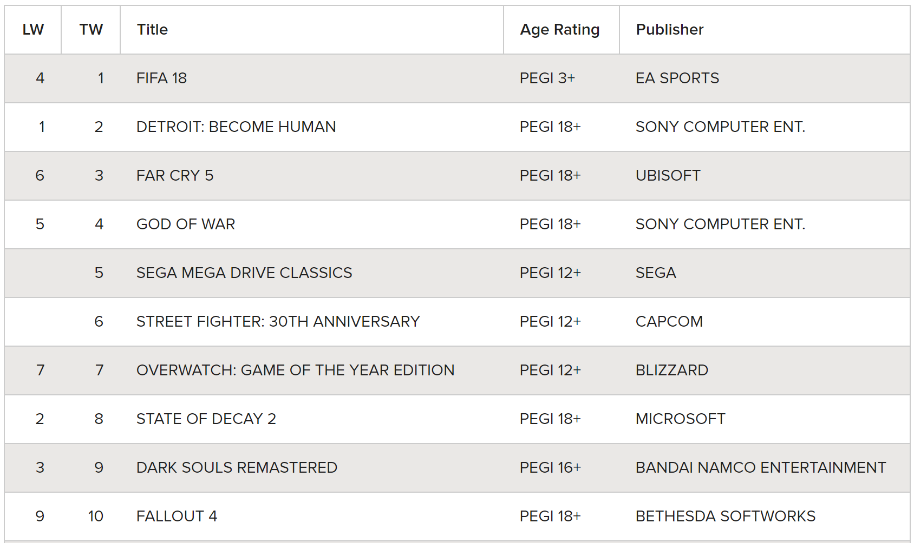This screenshot has width=914, height=543.
Task: Click the Fallout 4 title
Action: click(177, 516)
